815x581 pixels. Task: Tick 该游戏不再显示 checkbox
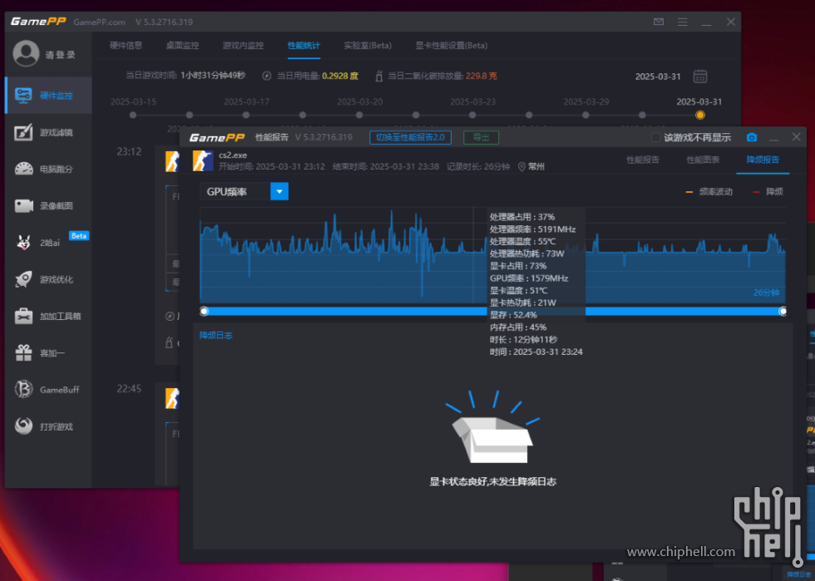point(655,137)
